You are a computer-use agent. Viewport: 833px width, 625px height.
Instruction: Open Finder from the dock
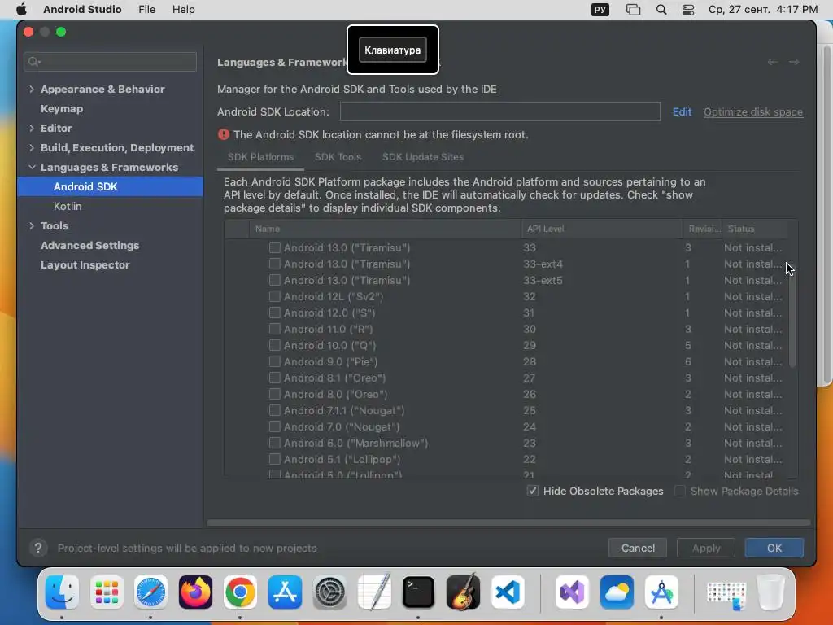[x=62, y=592]
